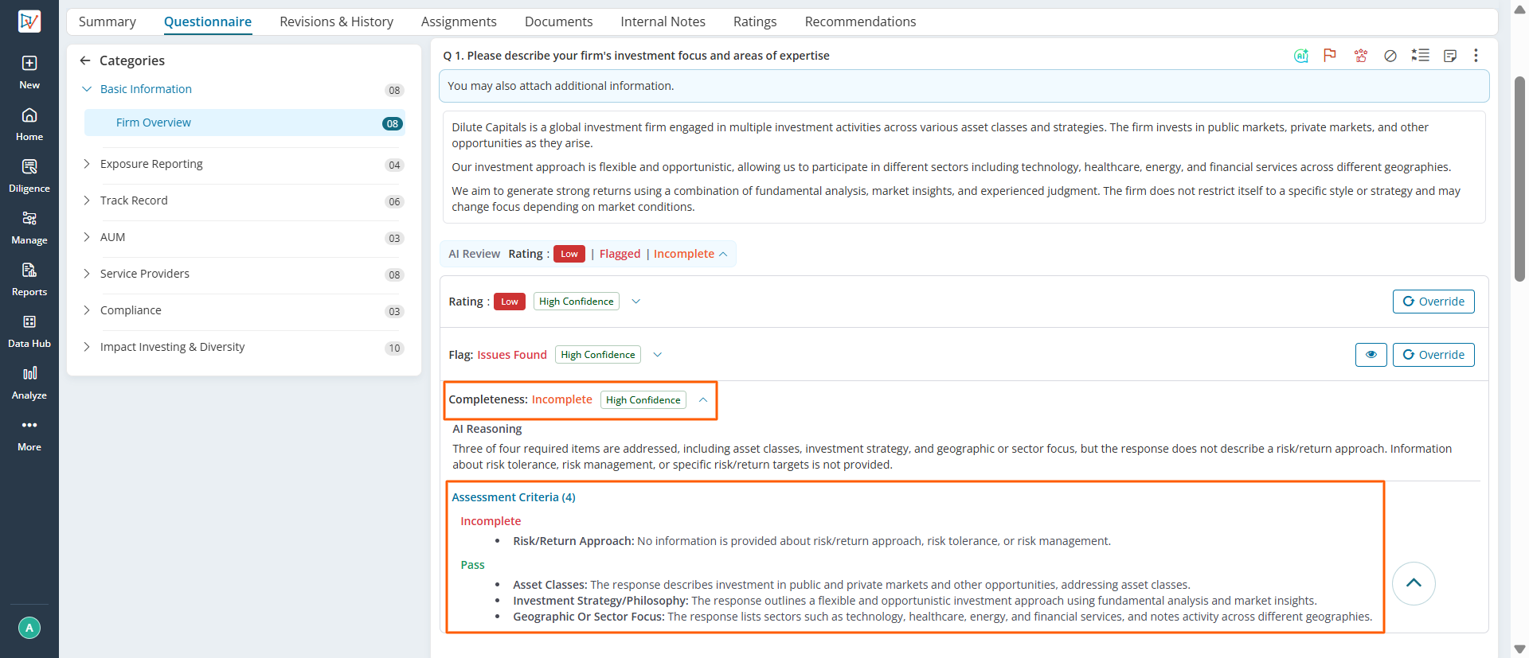Switch to the Summary tab

pos(108,21)
